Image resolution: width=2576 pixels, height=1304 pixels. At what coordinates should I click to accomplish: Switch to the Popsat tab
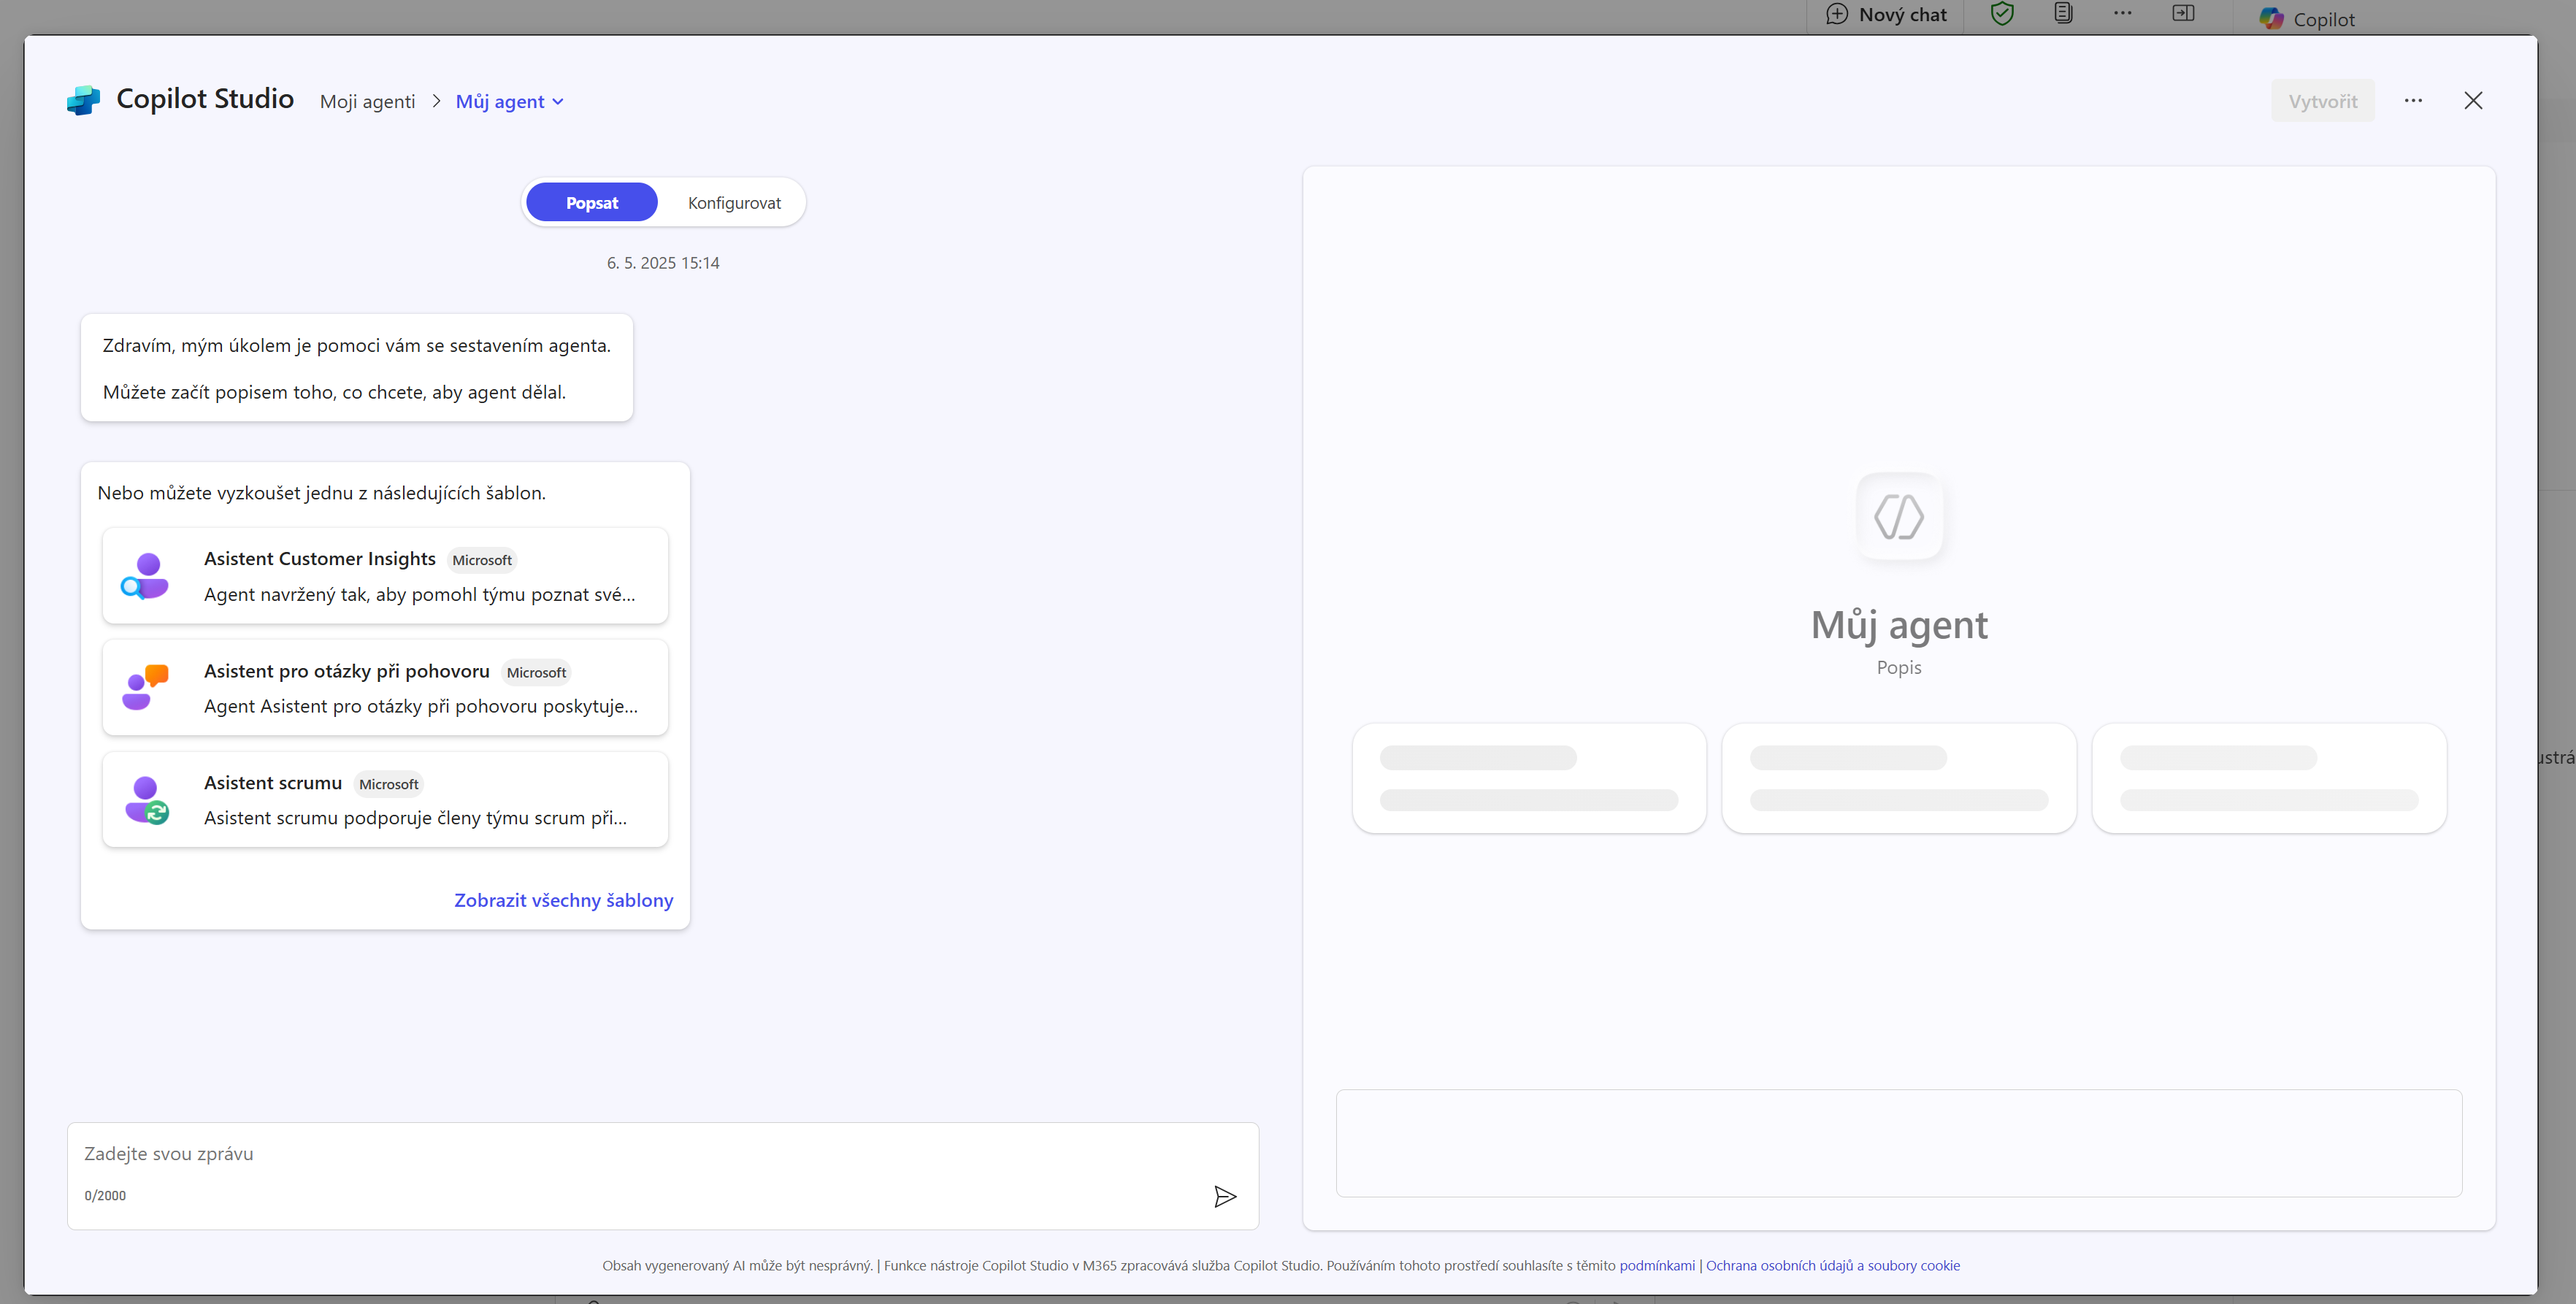(x=592, y=202)
